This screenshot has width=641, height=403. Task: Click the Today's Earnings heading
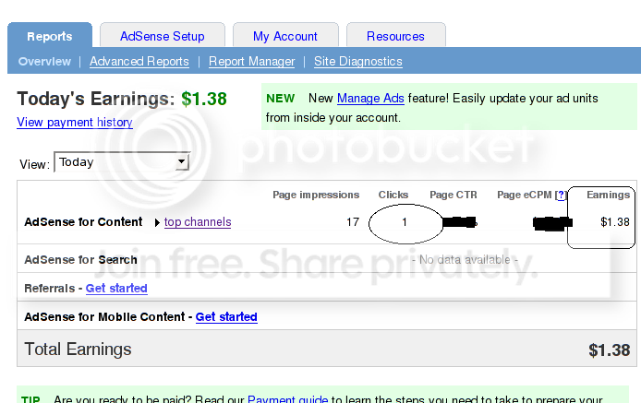click(x=96, y=99)
